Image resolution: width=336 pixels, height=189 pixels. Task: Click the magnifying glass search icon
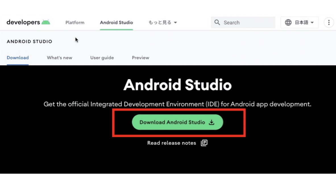point(217,22)
